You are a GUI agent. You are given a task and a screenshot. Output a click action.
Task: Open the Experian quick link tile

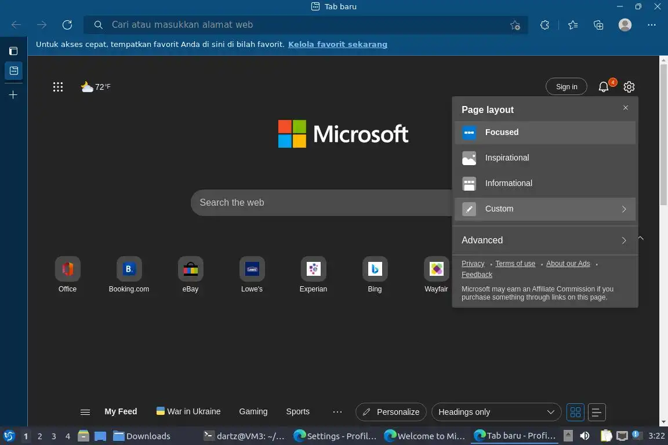click(313, 275)
